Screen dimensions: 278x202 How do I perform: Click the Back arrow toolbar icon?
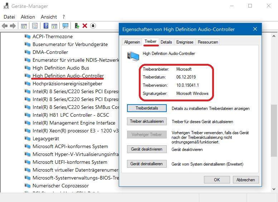tap(5, 26)
